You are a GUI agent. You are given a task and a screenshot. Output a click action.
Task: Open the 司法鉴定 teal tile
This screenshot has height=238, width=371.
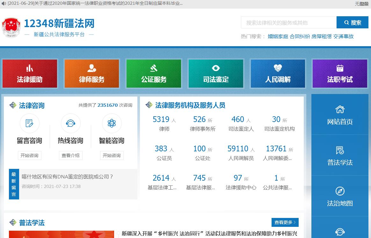(216, 74)
